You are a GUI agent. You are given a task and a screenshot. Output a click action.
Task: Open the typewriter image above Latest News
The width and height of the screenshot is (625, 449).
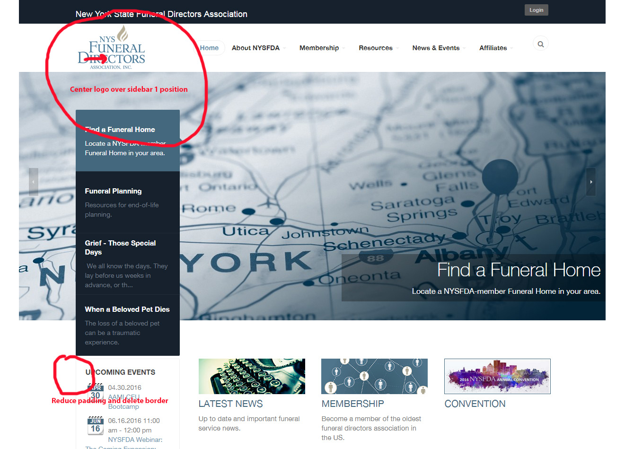pyautogui.click(x=251, y=376)
